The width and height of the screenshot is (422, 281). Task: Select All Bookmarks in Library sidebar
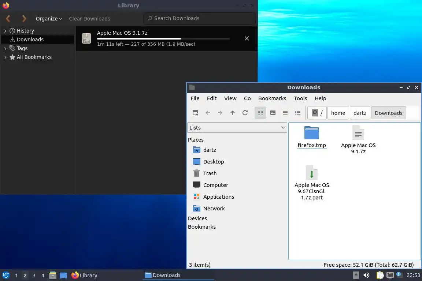[34, 57]
